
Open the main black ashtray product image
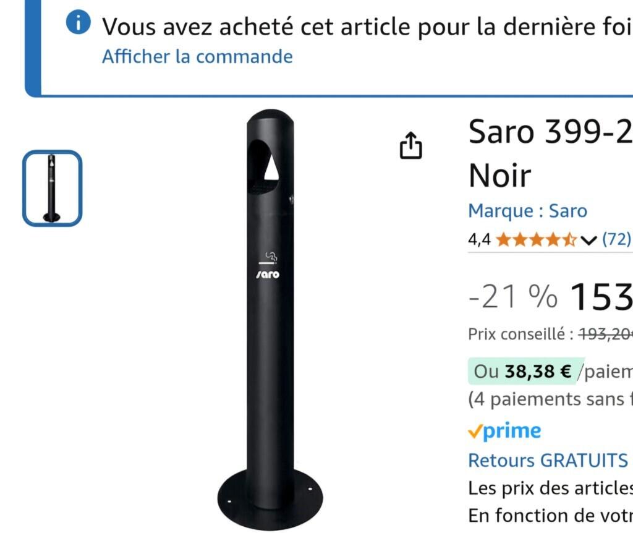(x=270, y=320)
